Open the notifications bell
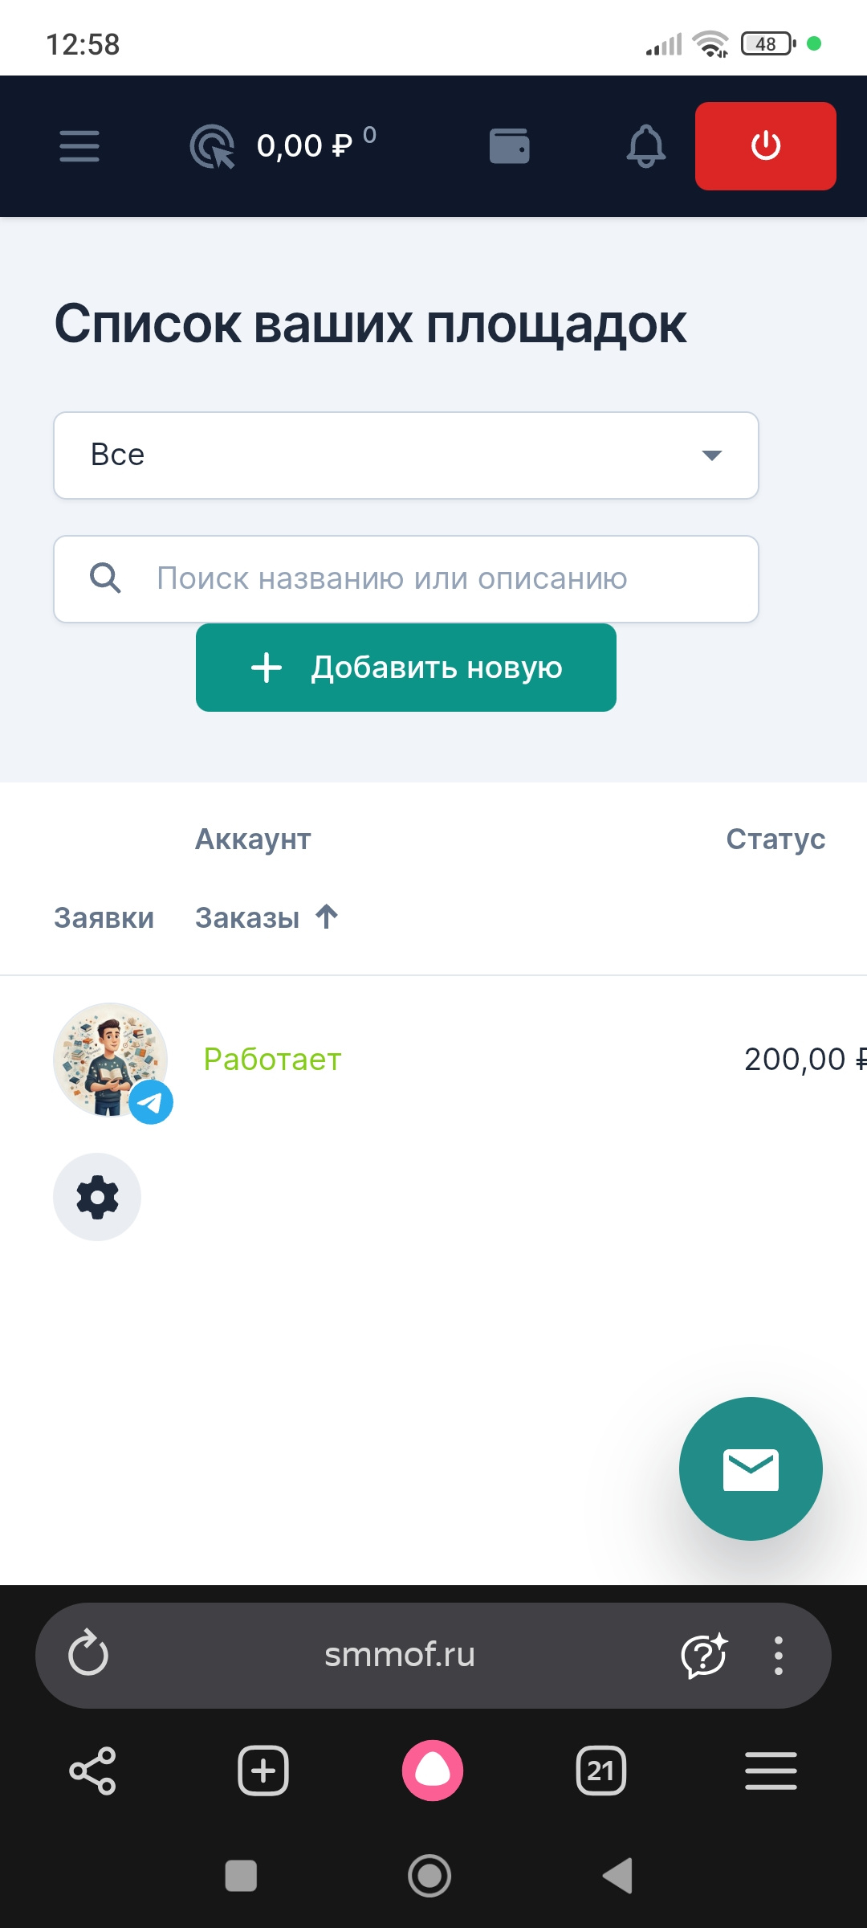Image resolution: width=867 pixels, height=1928 pixels. pos(645,146)
